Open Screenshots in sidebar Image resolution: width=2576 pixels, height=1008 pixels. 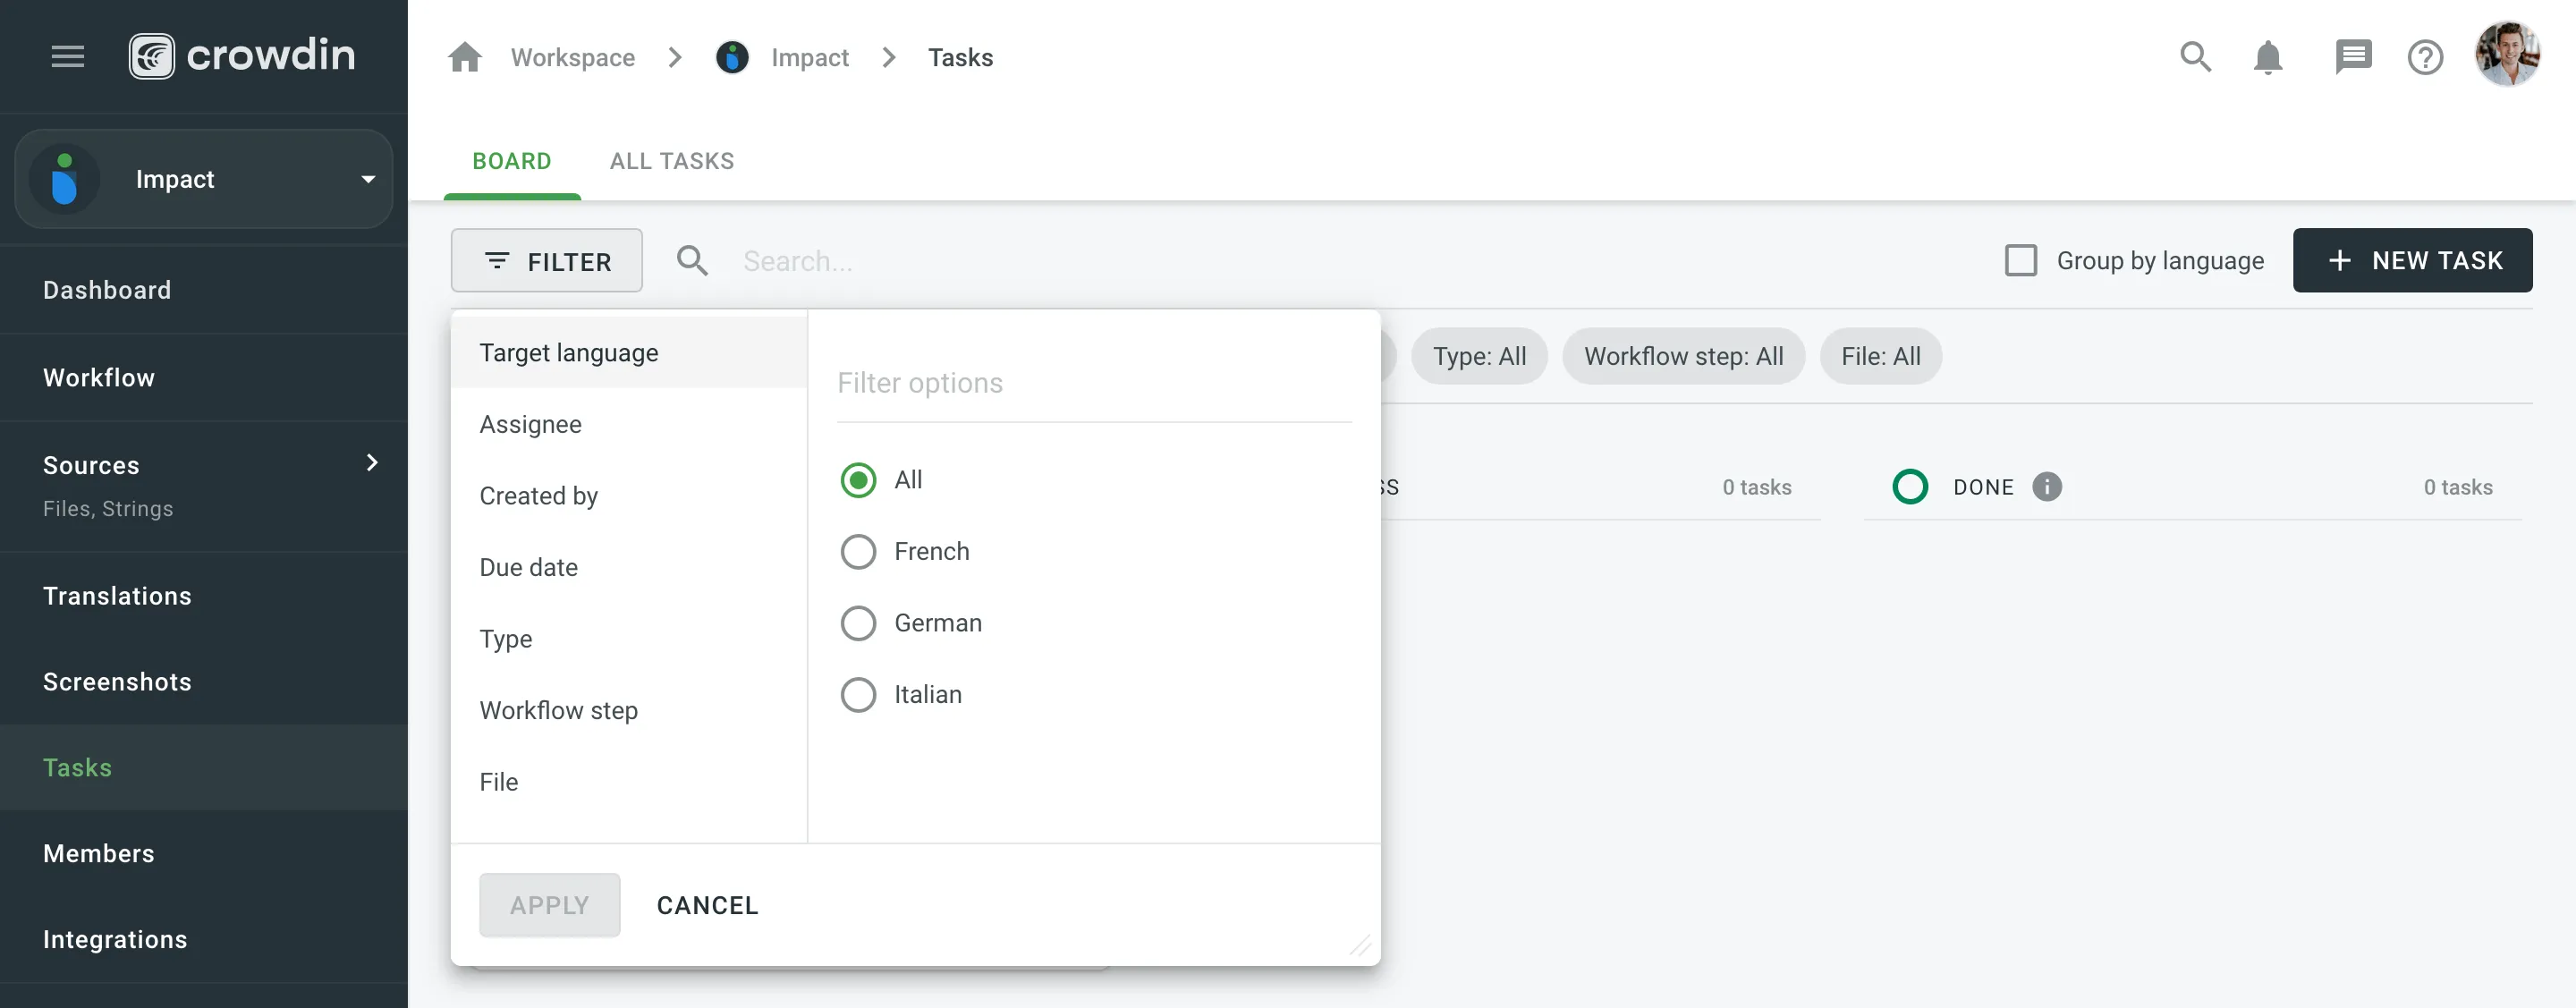tap(204, 682)
